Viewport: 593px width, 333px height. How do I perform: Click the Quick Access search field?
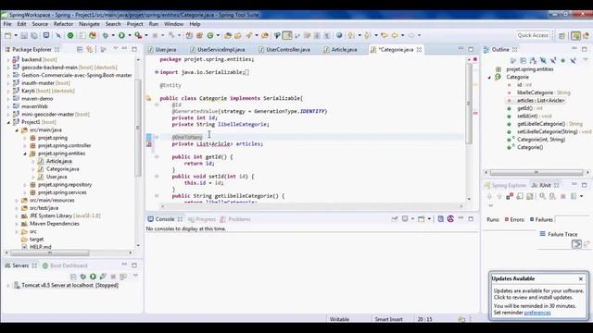[x=533, y=35]
